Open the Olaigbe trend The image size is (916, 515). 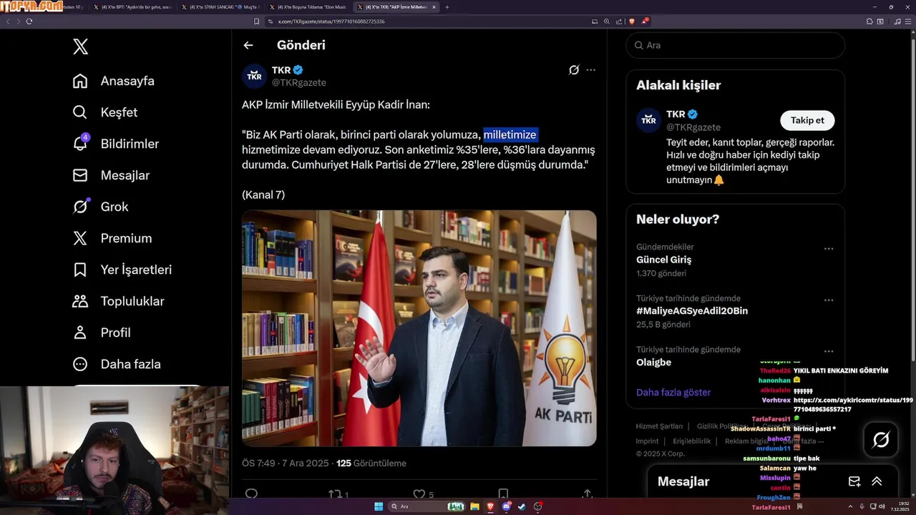click(x=654, y=363)
